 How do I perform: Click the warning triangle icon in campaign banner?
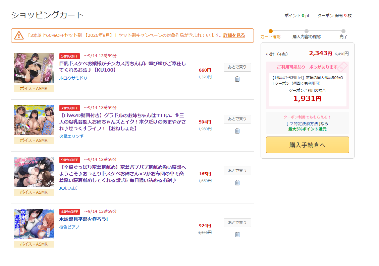(19, 35)
